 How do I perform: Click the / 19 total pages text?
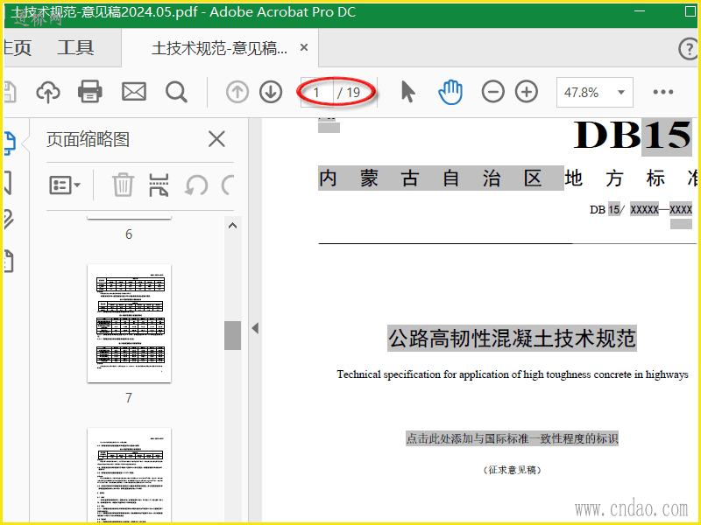pyautogui.click(x=349, y=93)
